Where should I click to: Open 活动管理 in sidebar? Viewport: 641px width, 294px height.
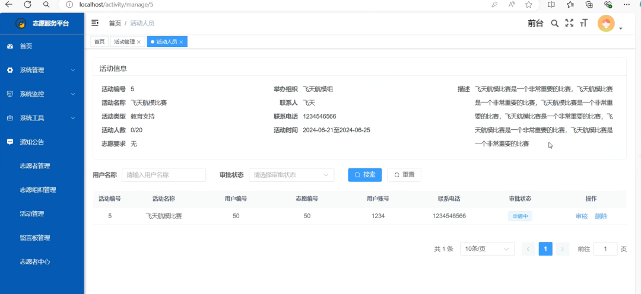point(32,213)
